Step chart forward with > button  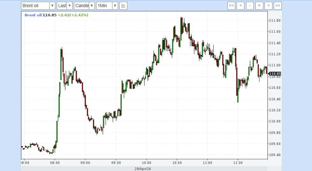(x=268, y=5)
